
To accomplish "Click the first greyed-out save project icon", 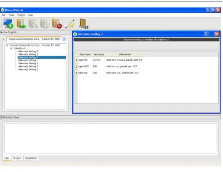I will click(x=33, y=23).
